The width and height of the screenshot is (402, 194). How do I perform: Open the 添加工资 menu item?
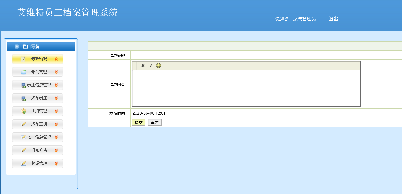[x=37, y=124]
